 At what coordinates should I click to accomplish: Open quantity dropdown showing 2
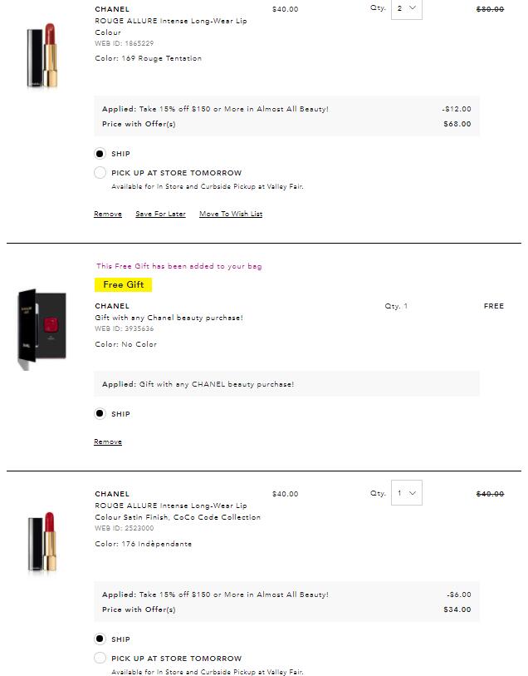[x=406, y=8]
